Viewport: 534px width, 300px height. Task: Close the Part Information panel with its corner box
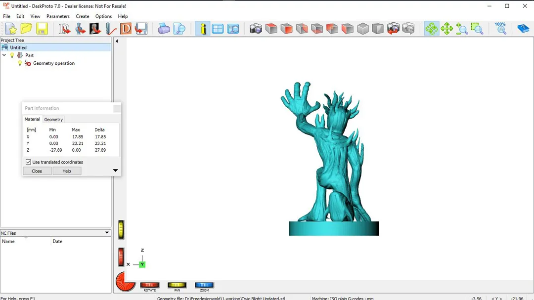tap(117, 109)
